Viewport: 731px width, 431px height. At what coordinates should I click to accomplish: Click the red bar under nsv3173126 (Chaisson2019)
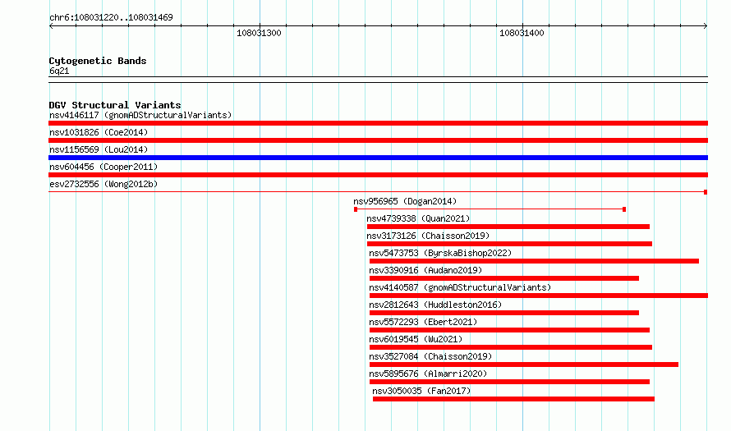click(509, 244)
